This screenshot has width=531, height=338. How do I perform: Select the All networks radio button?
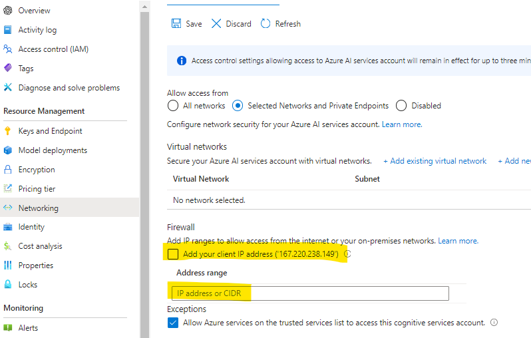click(x=173, y=106)
